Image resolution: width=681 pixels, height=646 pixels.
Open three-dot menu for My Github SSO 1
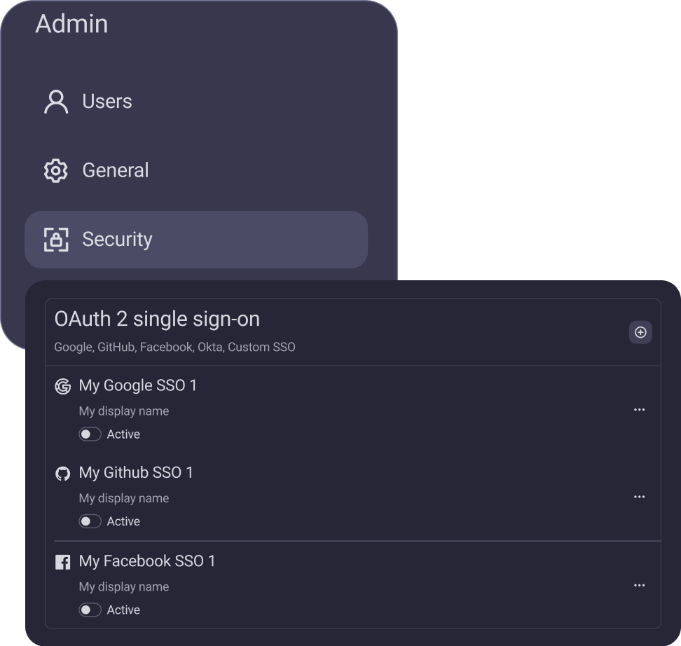coord(639,497)
